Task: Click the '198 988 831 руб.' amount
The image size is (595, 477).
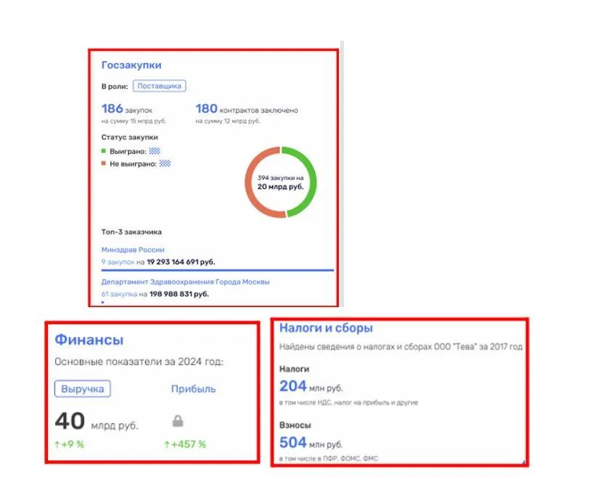Action: point(179,294)
